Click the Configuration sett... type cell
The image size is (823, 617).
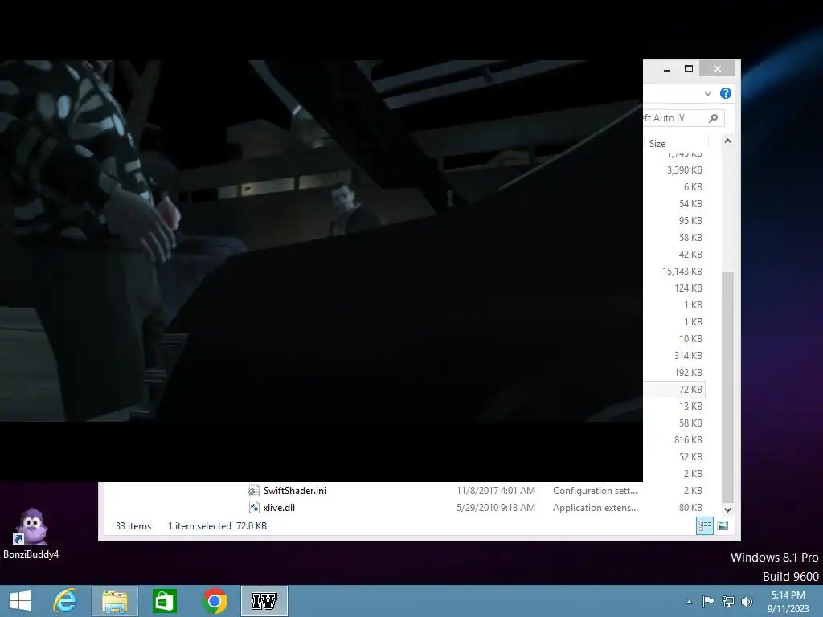tap(595, 491)
